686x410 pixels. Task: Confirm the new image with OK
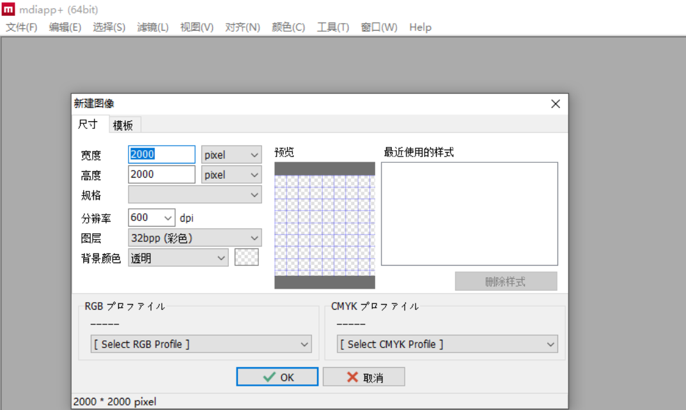277,376
